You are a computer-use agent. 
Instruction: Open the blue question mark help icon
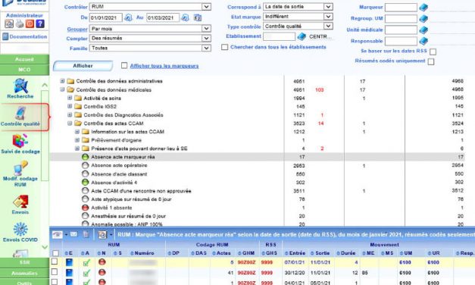(x=40, y=23)
